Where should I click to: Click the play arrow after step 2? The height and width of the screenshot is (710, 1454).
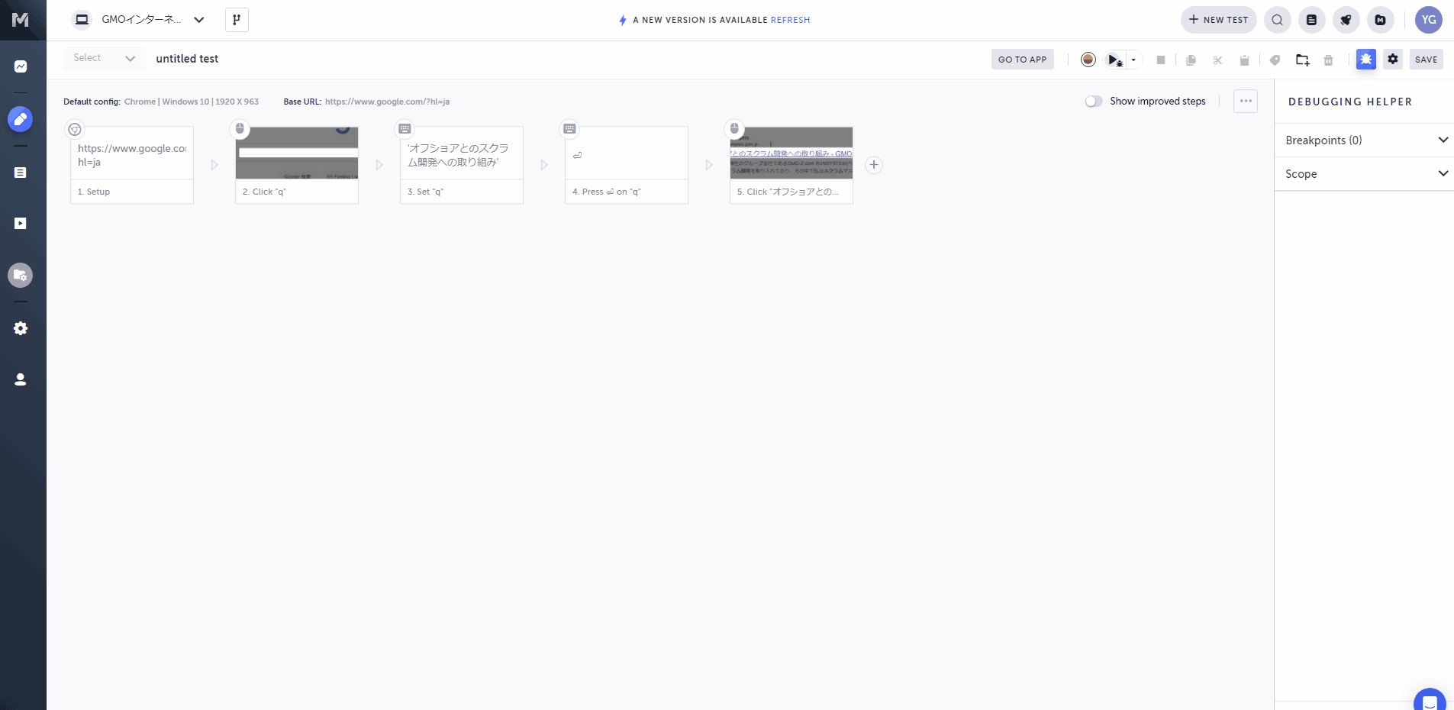click(379, 165)
